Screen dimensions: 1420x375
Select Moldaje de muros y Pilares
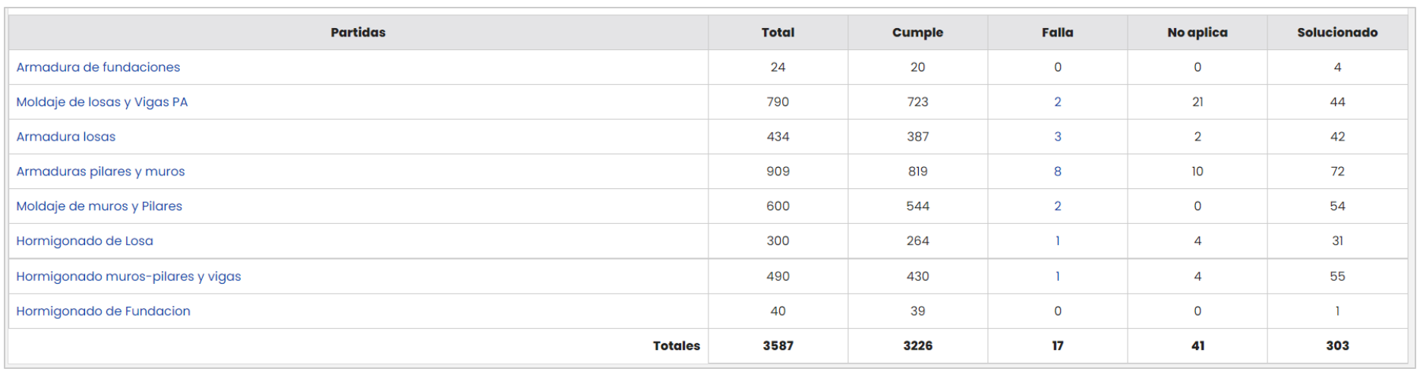(99, 206)
